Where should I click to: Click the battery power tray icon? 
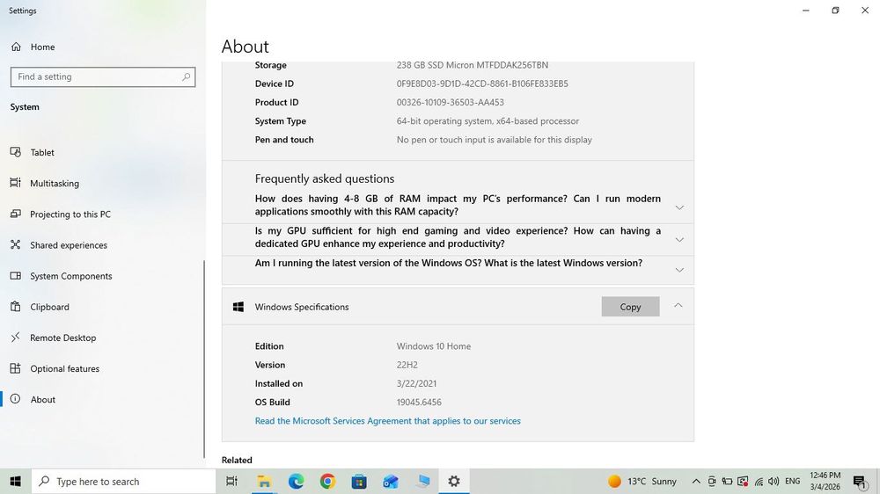(x=727, y=481)
